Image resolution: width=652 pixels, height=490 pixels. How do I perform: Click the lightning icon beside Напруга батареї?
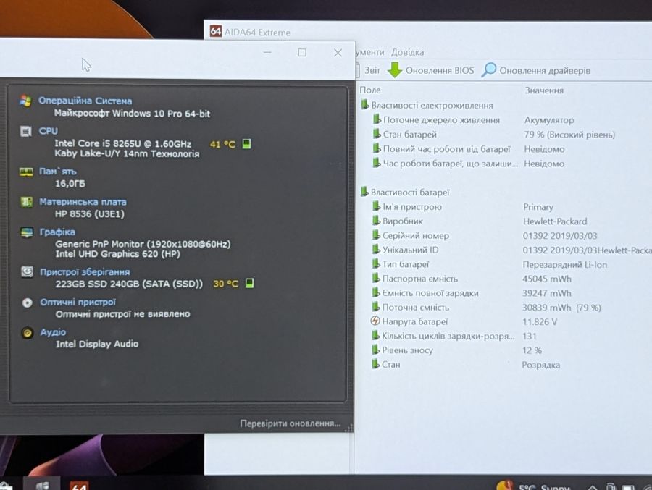tap(375, 321)
